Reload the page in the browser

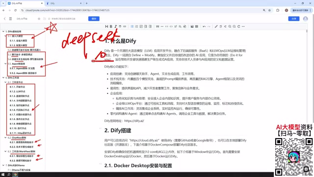(15, 10)
